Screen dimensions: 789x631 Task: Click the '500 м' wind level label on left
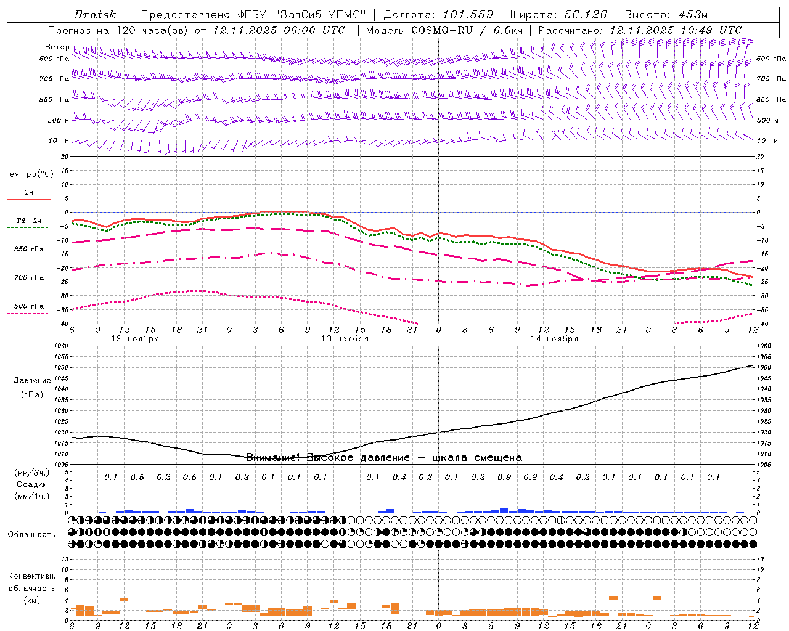[59, 120]
